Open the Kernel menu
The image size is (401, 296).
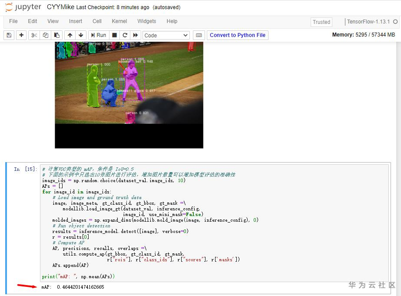pos(119,21)
